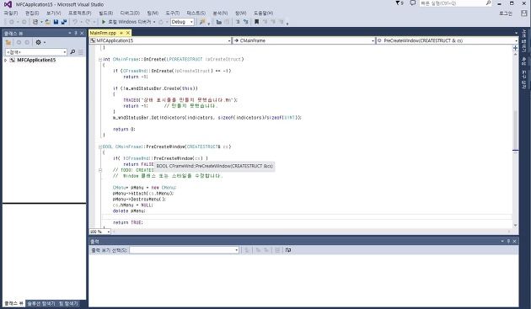
Task: Open the File menu
Action: 10,13
